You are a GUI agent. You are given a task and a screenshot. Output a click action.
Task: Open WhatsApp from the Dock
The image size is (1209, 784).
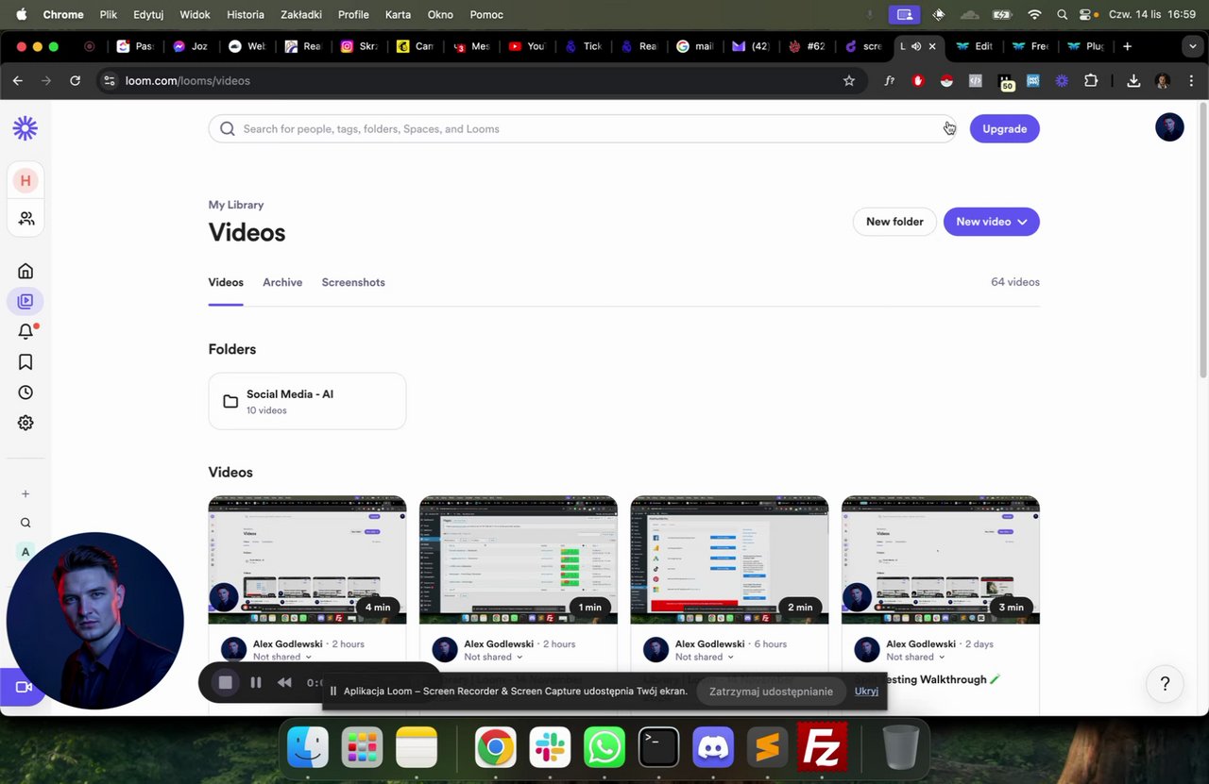[x=604, y=748]
